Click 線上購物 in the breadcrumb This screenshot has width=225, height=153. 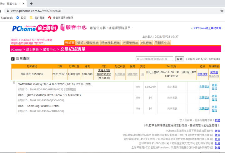[32, 50]
